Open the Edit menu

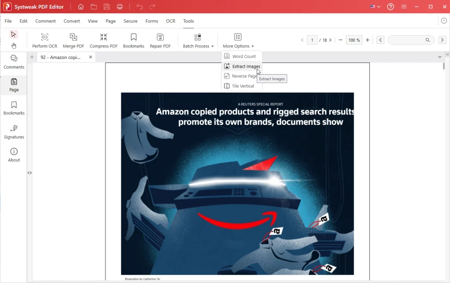[24, 21]
